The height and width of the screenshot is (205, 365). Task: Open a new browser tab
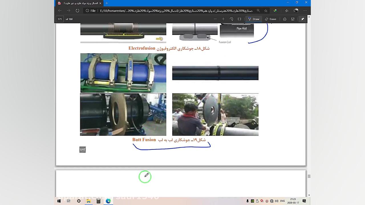[106, 3]
